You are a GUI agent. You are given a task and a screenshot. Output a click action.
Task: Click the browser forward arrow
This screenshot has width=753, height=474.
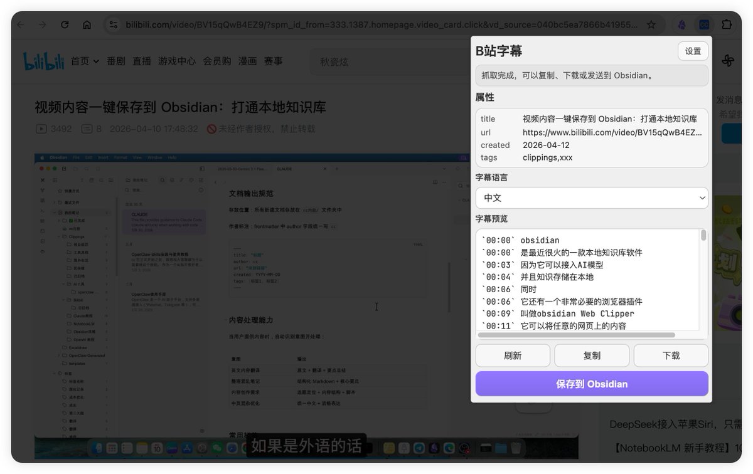pos(42,24)
